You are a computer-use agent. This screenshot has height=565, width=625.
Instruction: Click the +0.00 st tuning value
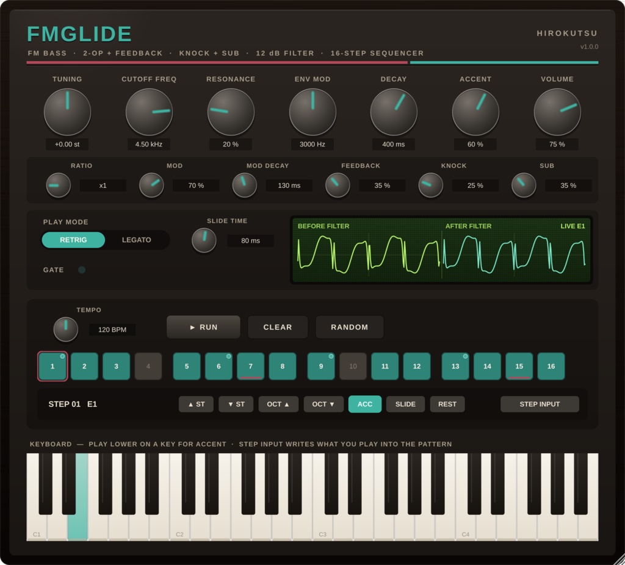pos(67,144)
